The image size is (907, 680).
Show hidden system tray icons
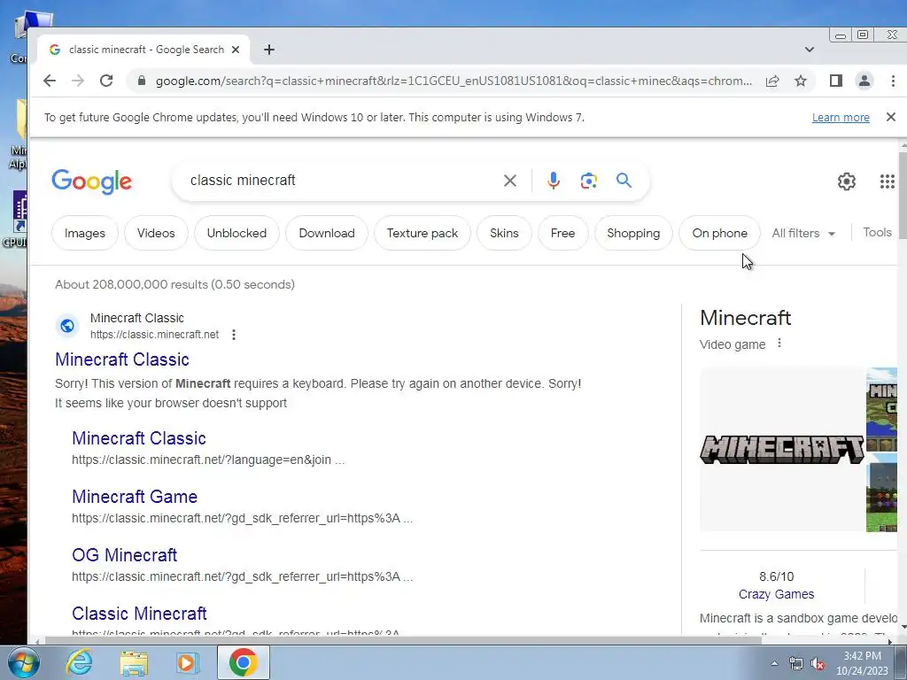tap(774, 663)
